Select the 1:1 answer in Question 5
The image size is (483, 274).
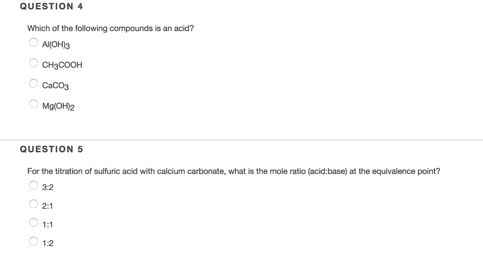[x=33, y=222]
